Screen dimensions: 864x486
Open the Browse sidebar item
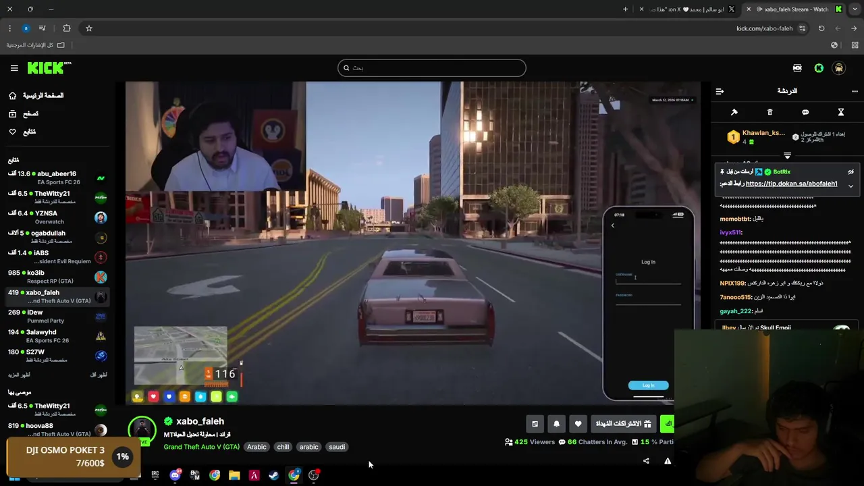pyautogui.click(x=24, y=114)
